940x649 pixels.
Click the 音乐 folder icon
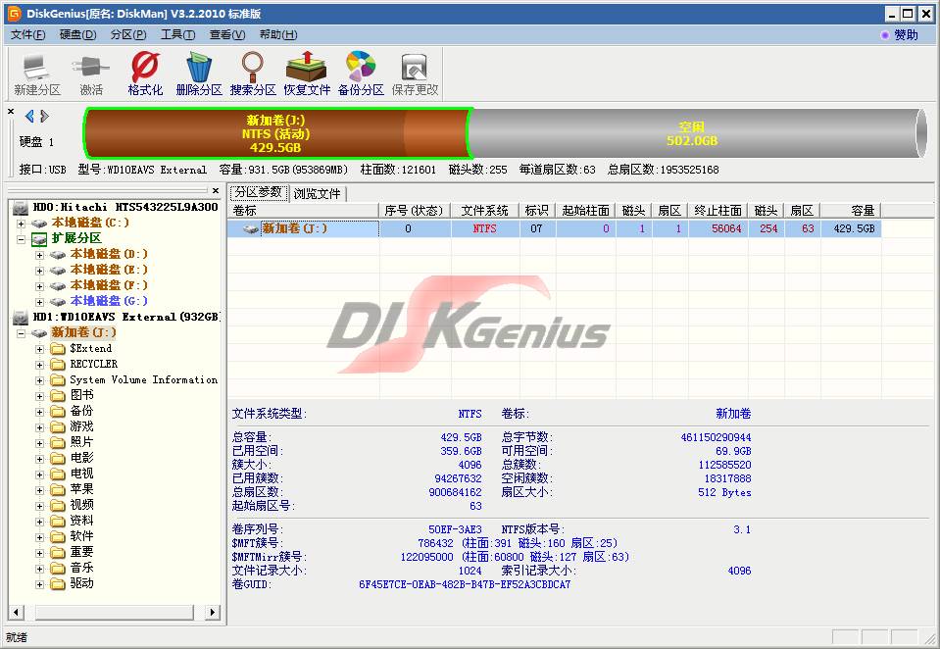point(58,568)
